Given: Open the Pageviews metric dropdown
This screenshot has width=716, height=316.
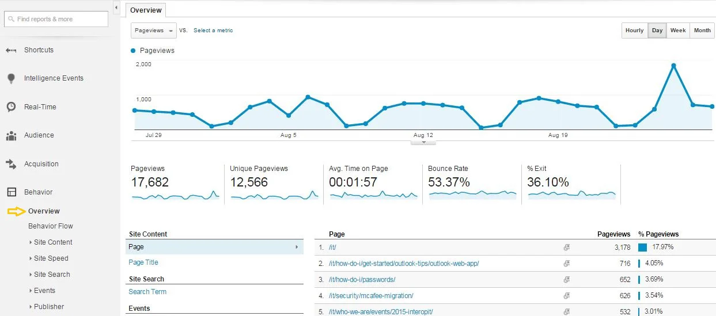Looking at the screenshot, I should (153, 31).
